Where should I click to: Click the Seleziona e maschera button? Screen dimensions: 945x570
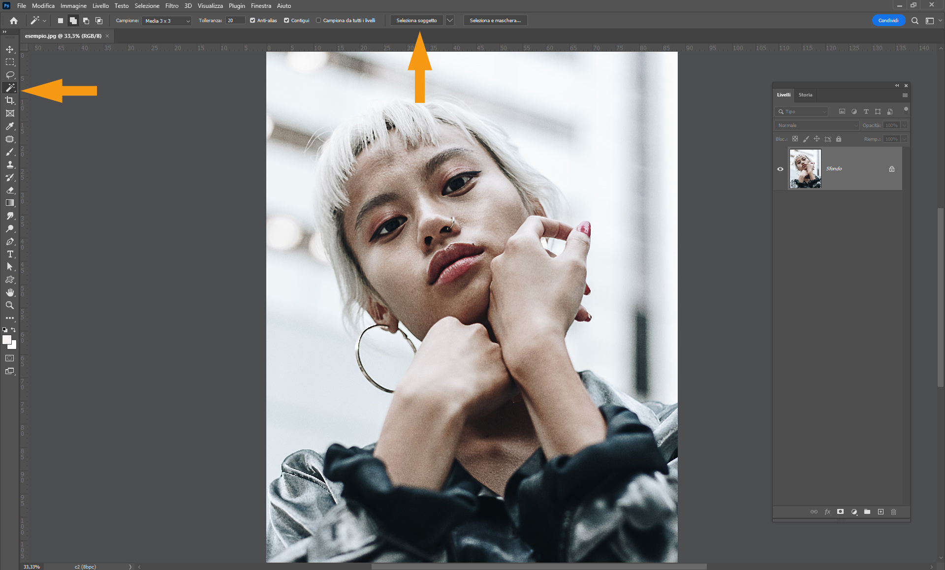495,20
